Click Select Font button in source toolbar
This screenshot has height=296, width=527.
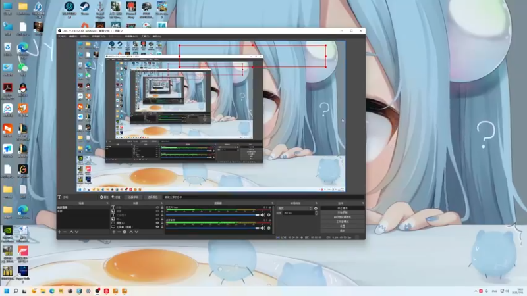[134, 197]
